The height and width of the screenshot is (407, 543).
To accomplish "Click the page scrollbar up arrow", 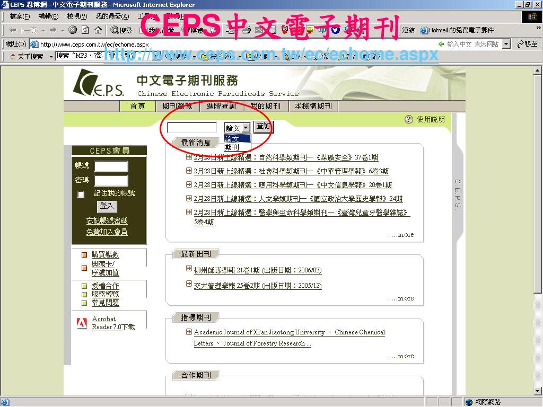I will tap(537, 70).
